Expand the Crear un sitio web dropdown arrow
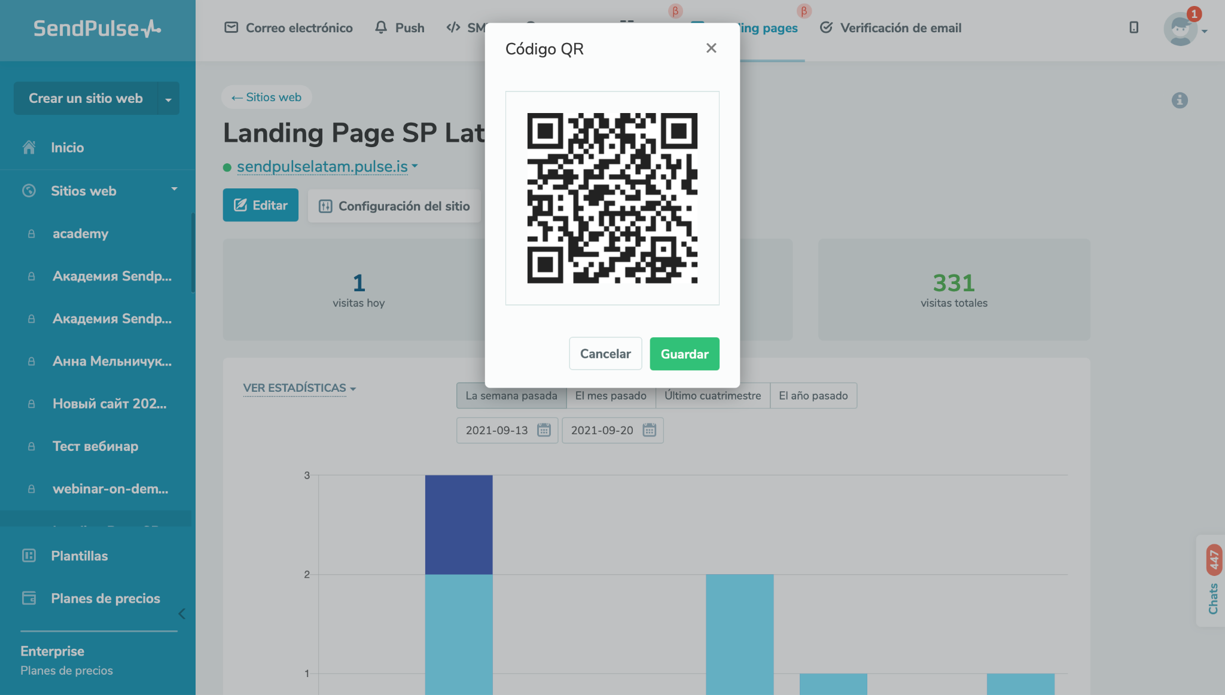Viewport: 1225px width, 695px height. 168,99
